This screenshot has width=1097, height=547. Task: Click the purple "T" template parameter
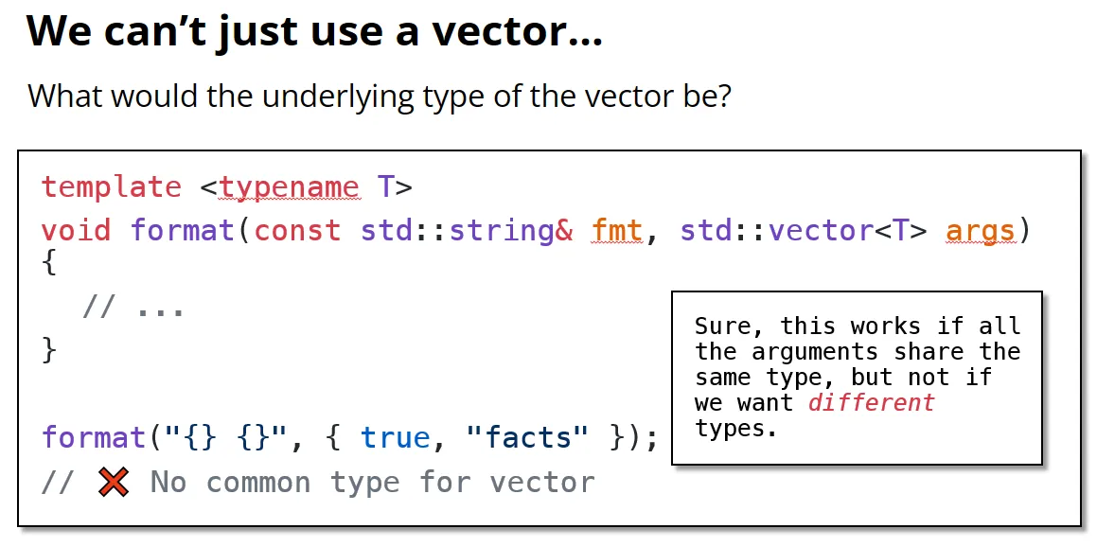[385, 187]
